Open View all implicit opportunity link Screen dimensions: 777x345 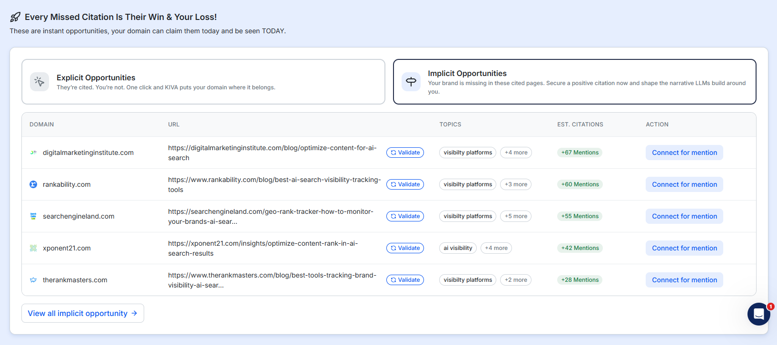83,313
